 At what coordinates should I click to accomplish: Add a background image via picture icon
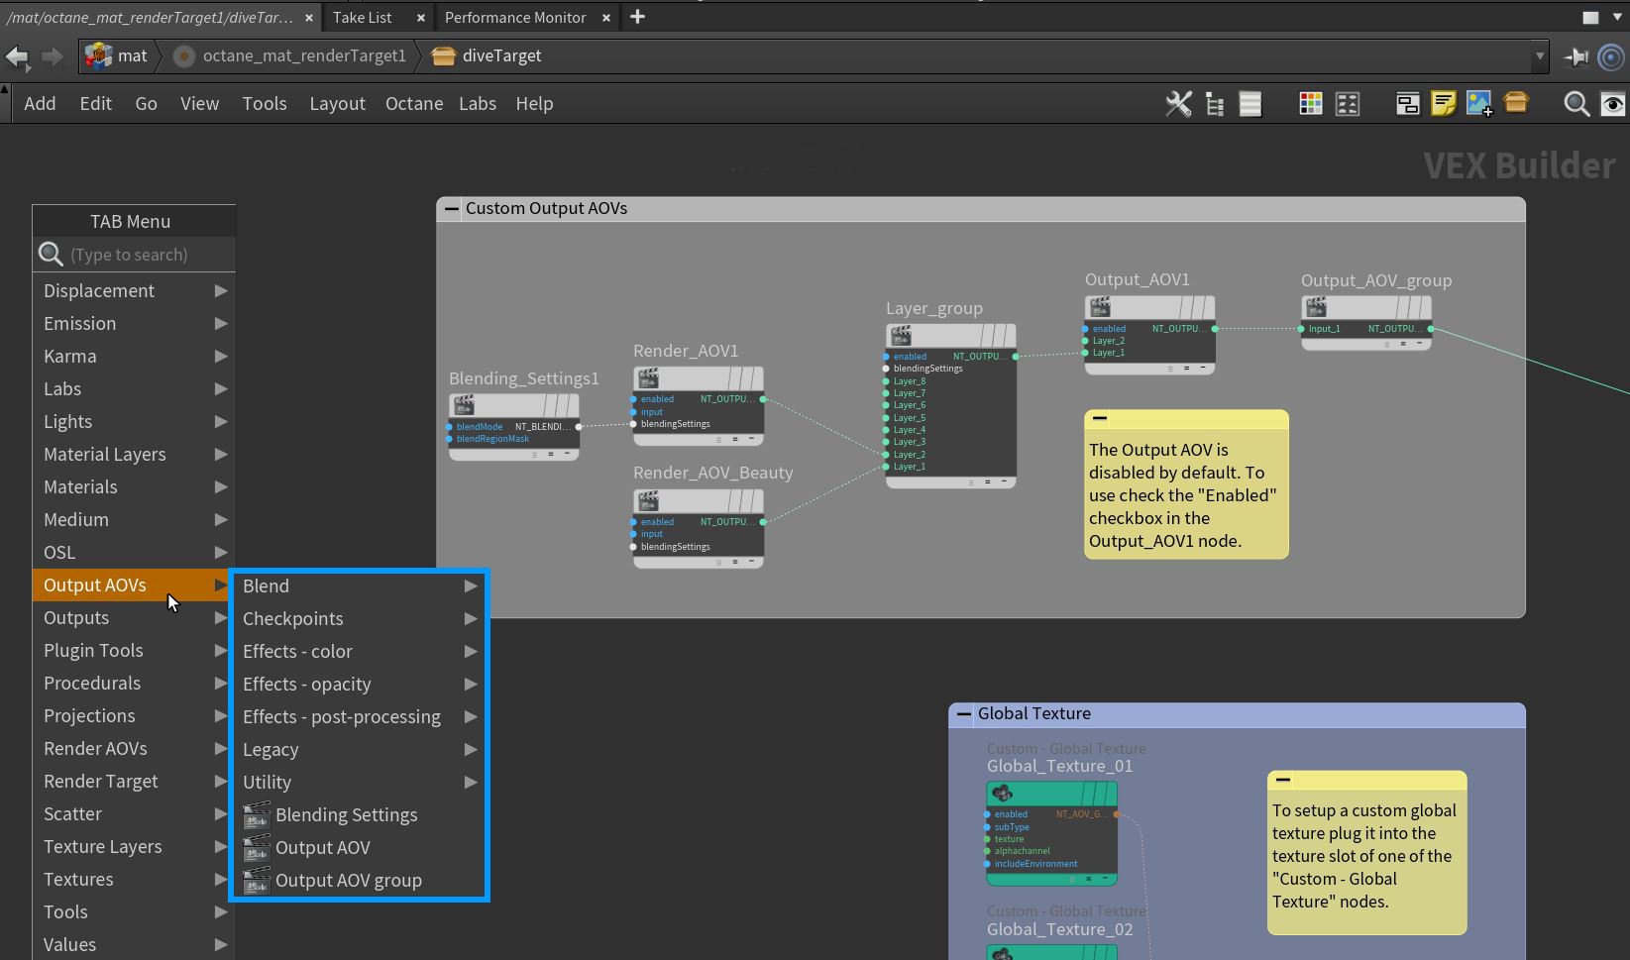click(1478, 104)
